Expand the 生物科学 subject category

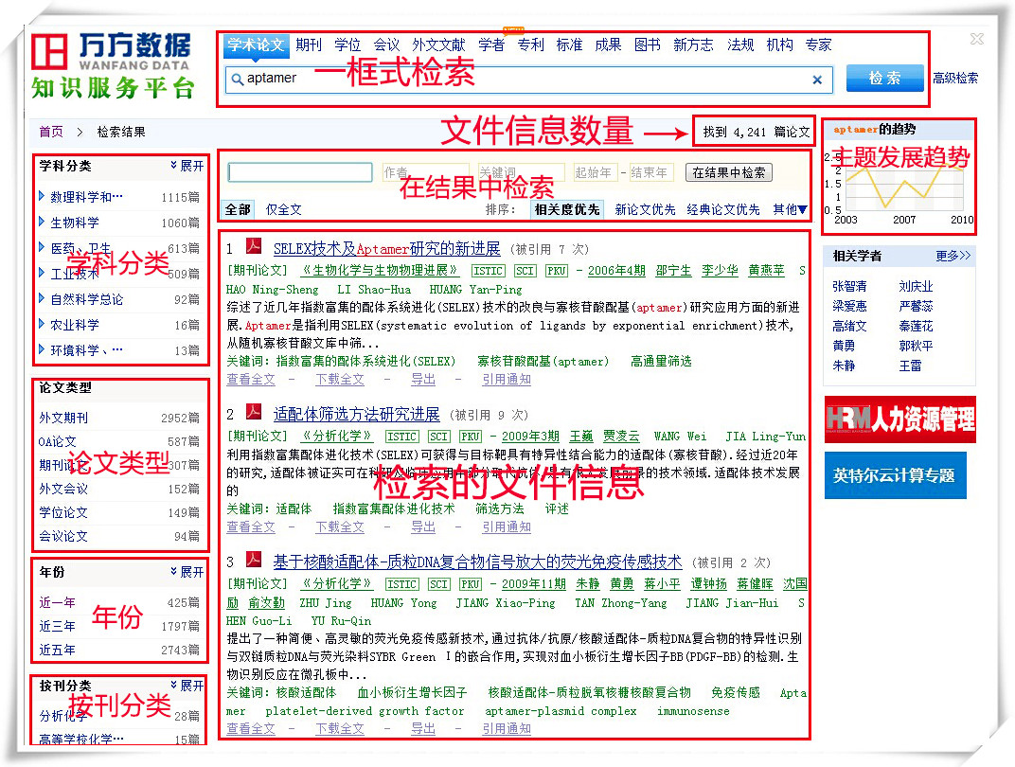(x=42, y=222)
